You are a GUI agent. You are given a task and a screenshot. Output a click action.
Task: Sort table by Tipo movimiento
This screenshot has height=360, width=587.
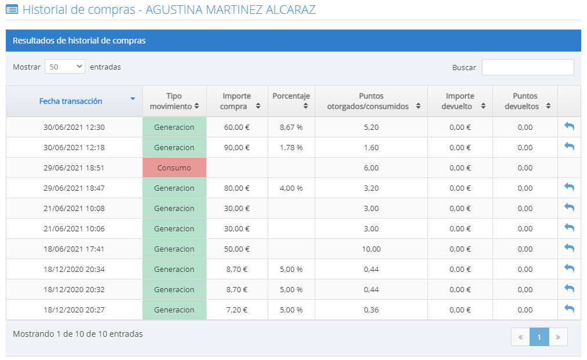pos(174,101)
